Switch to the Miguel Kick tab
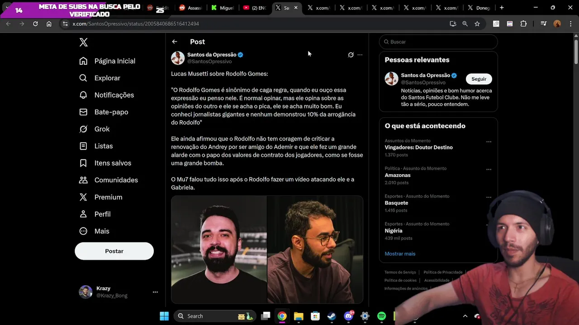This screenshot has width=579, height=325. click(223, 8)
